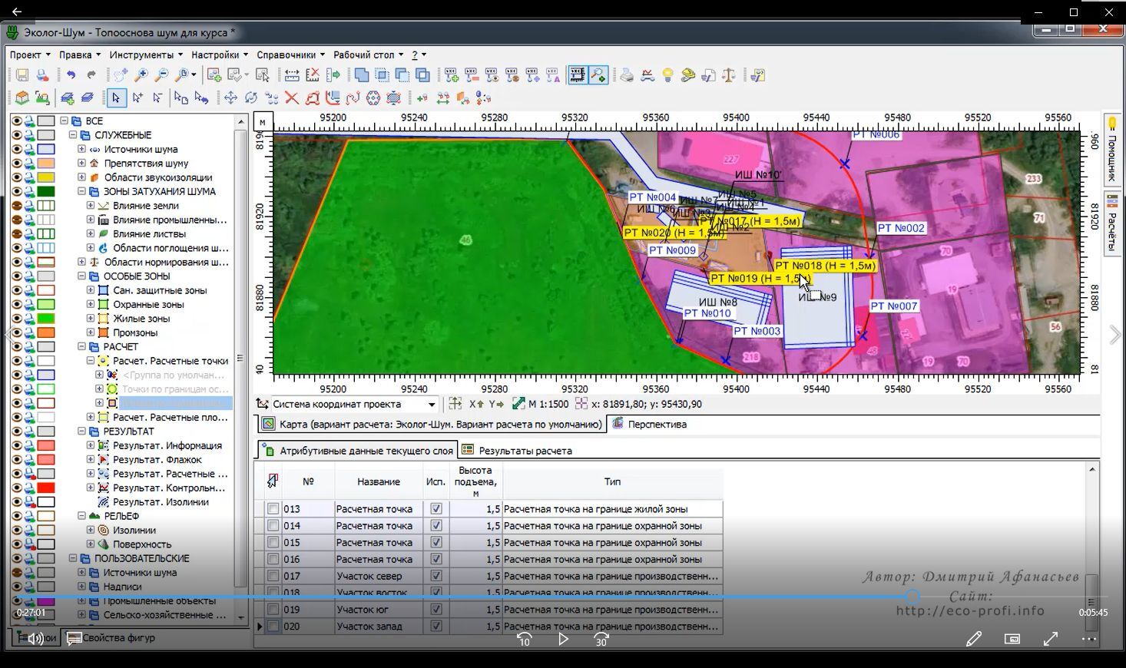Click the move cross-arrows tool
The height and width of the screenshot is (668, 1126).
[x=230, y=98]
